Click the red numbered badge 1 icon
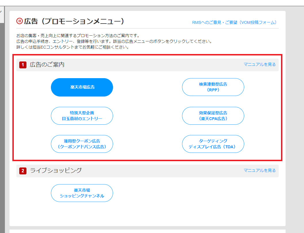Screen dimensions: 304x233 [22, 65]
